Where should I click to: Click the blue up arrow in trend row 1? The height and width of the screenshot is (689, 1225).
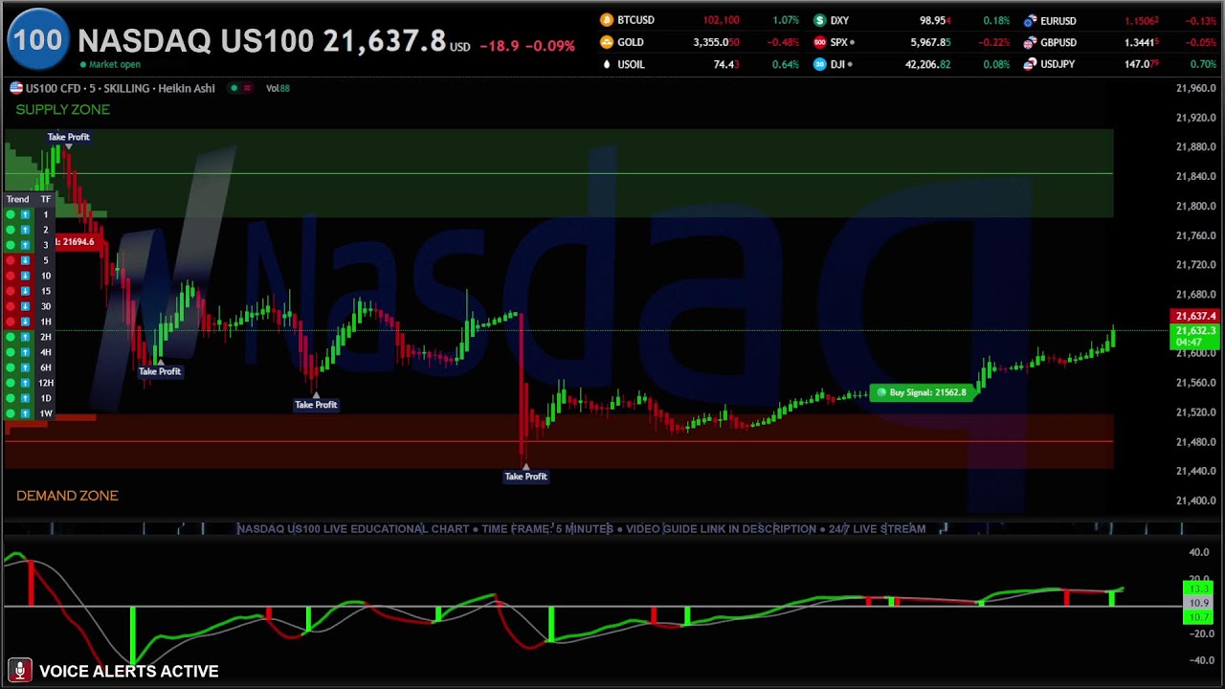pyautogui.click(x=25, y=214)
